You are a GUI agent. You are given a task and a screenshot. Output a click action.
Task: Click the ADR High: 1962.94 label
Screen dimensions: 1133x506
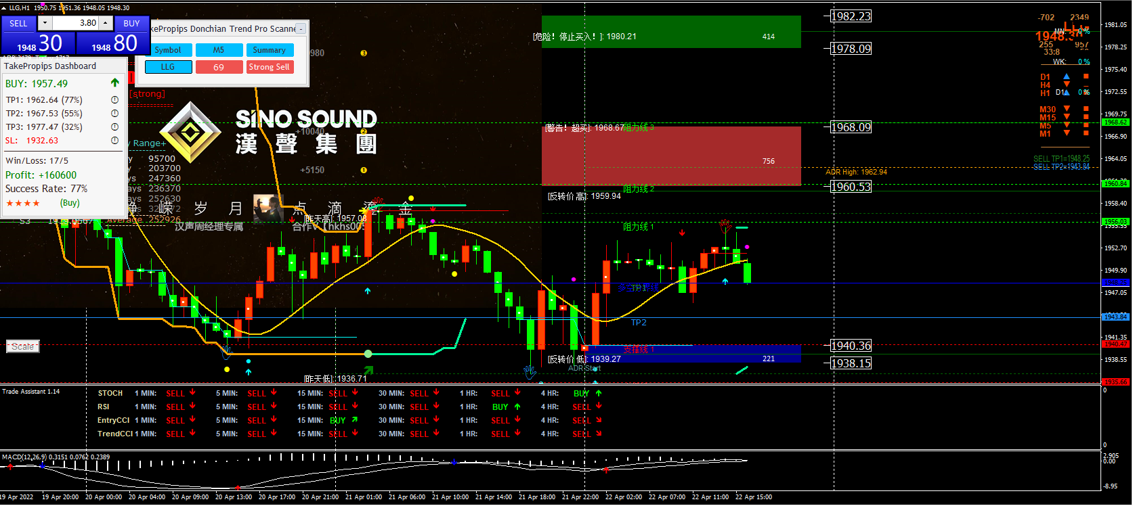tap(856, 172)
